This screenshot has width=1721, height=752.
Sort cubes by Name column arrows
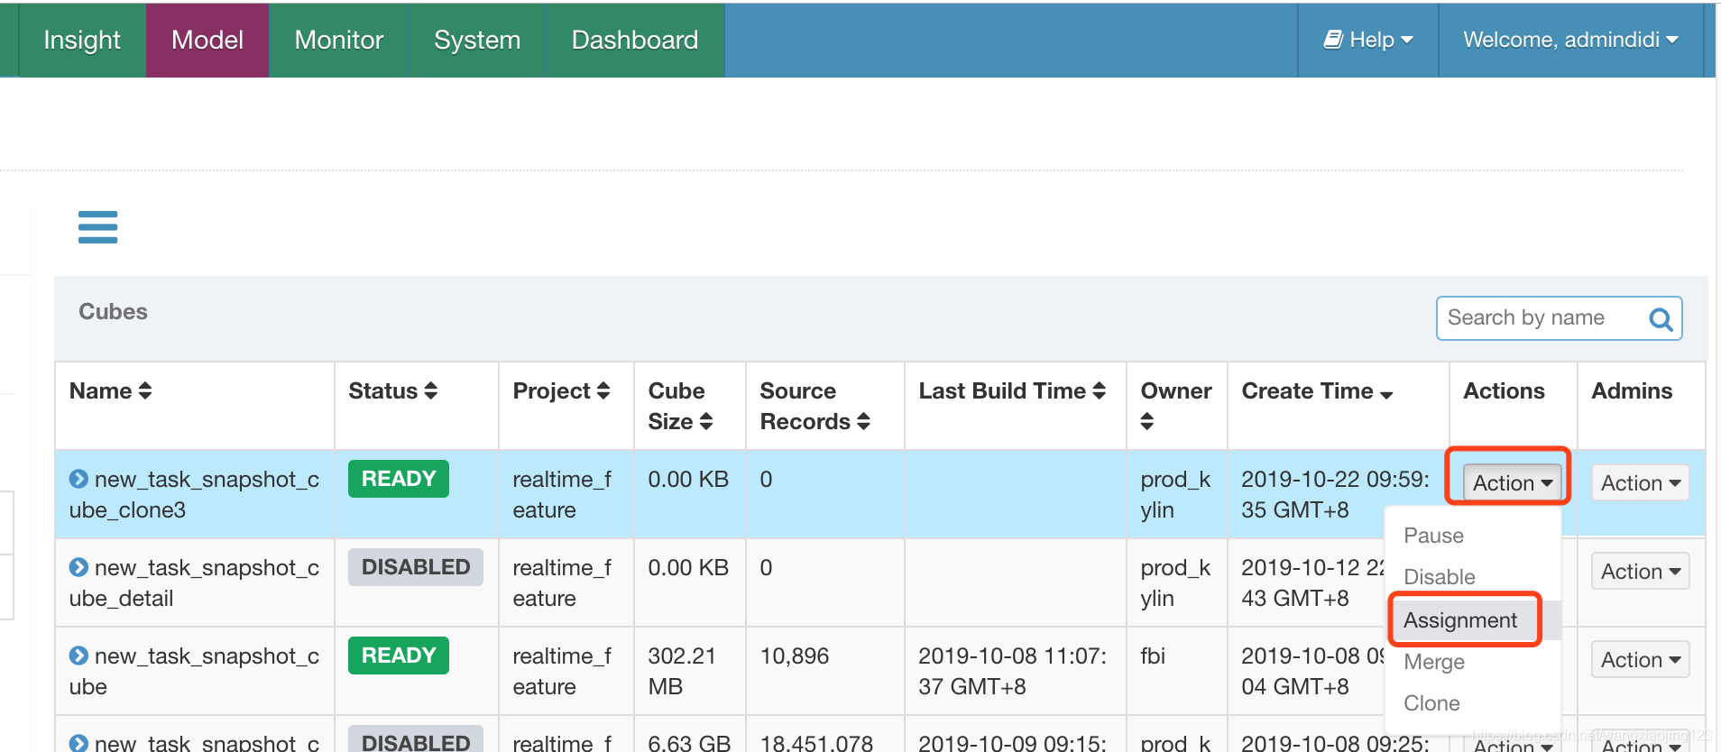[145, 390]
